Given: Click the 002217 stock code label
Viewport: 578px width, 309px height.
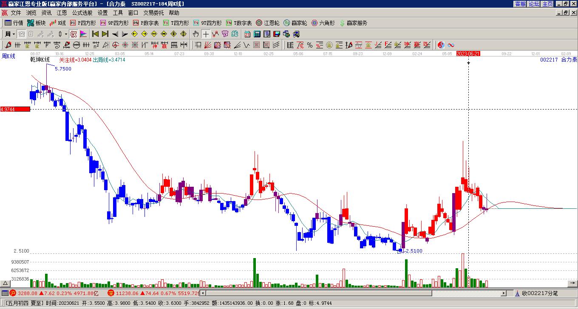Looking at the screenshot, I should coord(549,60).
